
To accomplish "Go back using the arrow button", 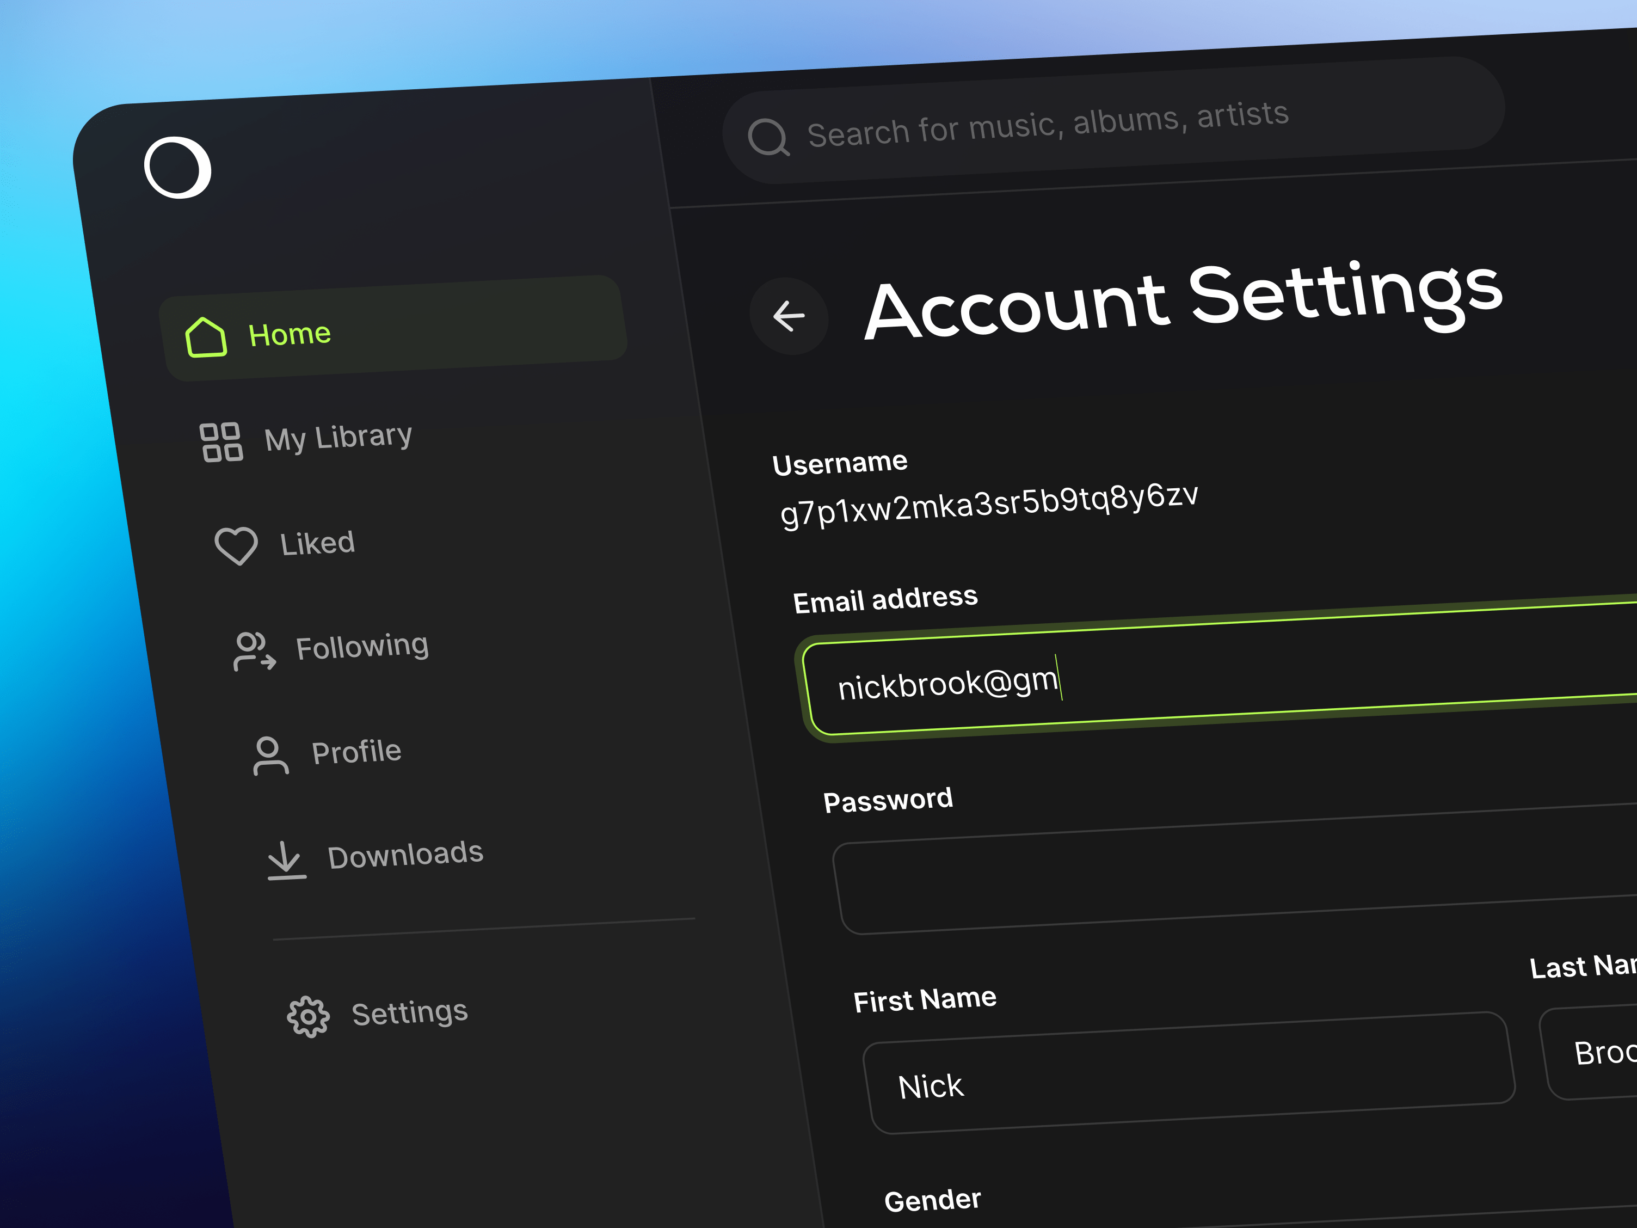I will click(x=789, y=316).
